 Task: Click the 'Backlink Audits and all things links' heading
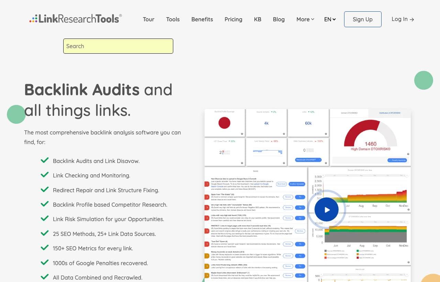click(98, 100)
